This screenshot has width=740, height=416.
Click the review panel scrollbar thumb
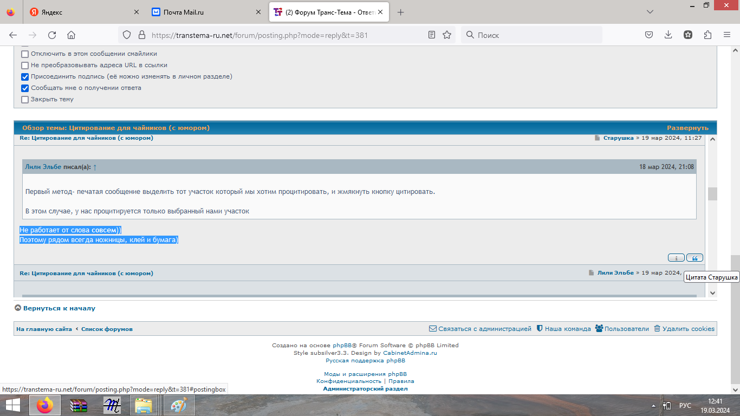(x=712, y=194)
